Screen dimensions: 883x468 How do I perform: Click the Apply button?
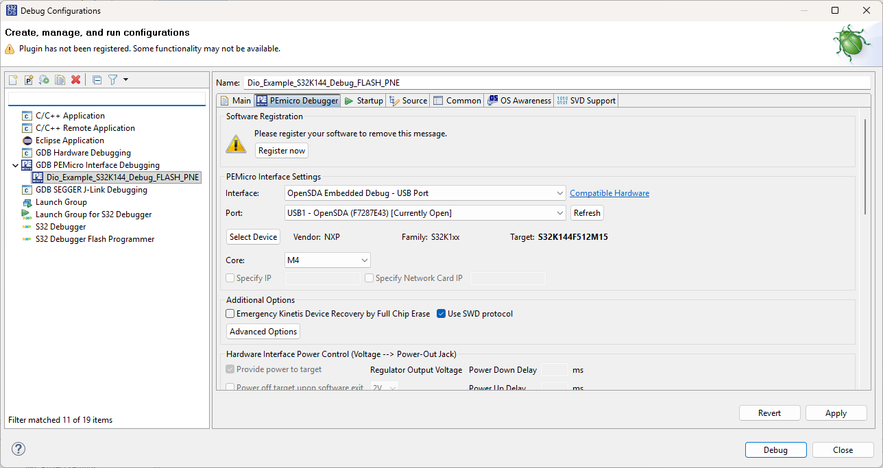pyautogui.click(x=836, y=413)
